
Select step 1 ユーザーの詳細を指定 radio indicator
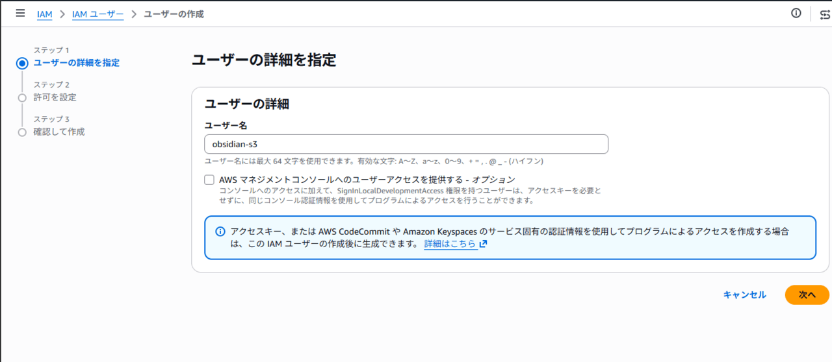[x=22, y=63]
